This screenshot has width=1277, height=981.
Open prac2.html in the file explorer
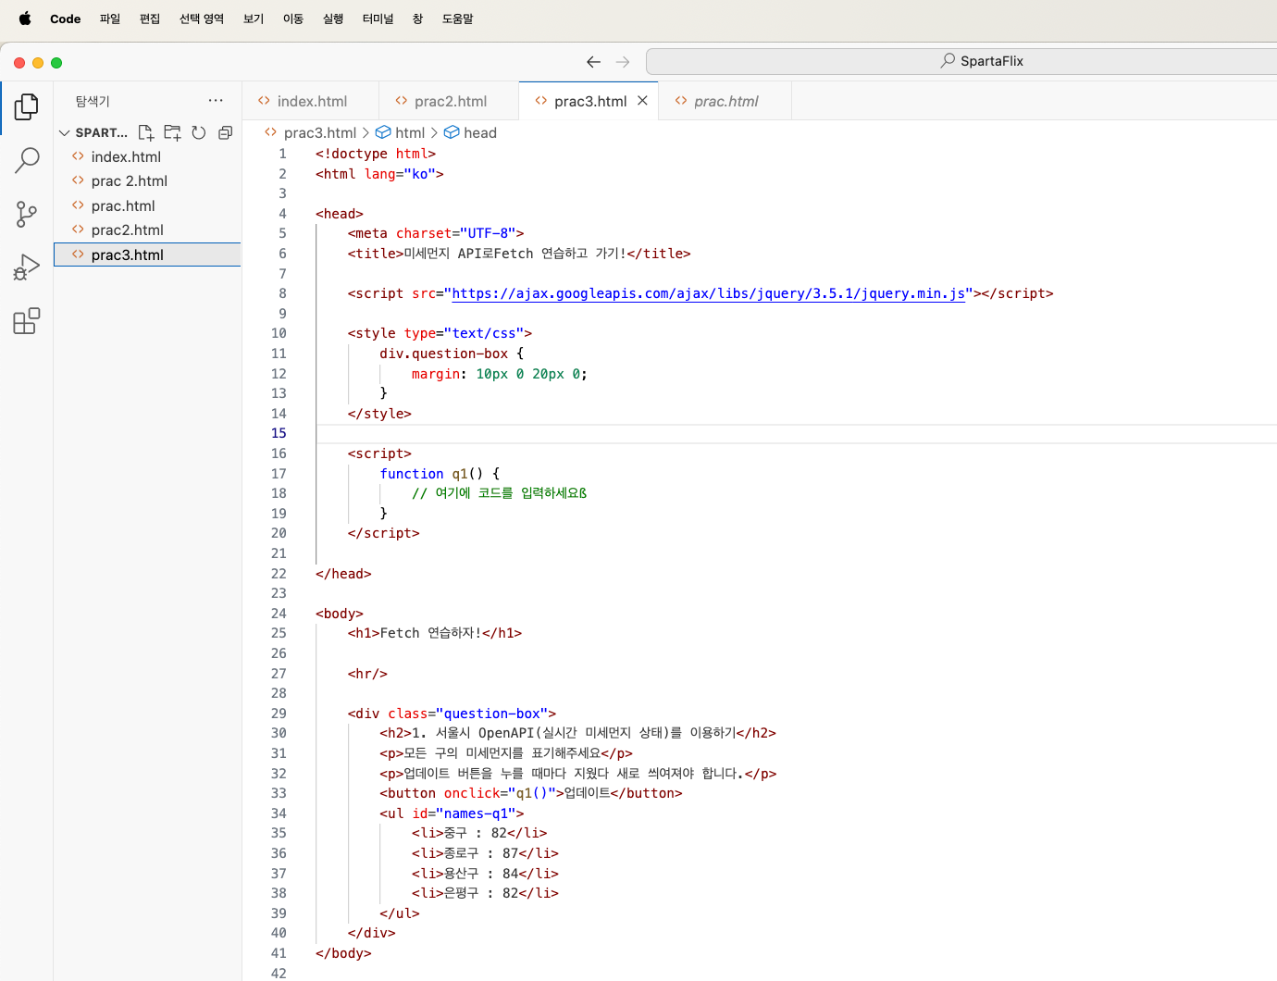click(x=148, y=230)
